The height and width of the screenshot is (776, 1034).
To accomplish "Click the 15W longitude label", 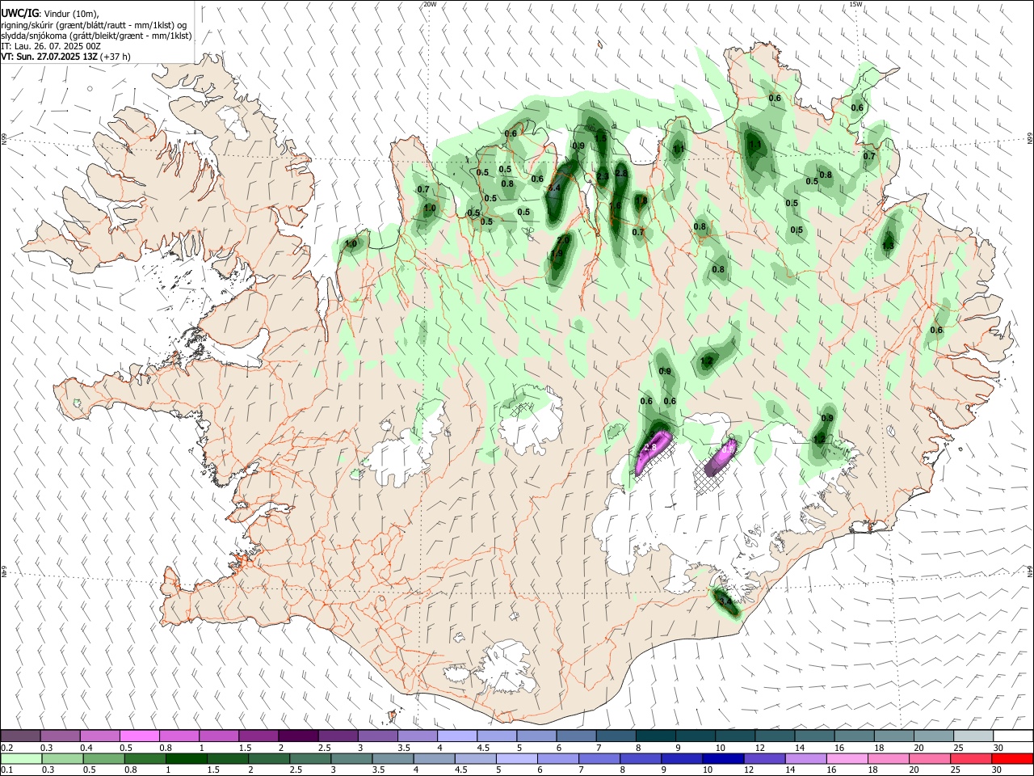I will tap(856, 4).
